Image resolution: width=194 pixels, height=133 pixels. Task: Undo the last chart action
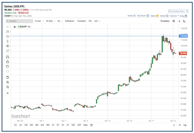[8, 67]
